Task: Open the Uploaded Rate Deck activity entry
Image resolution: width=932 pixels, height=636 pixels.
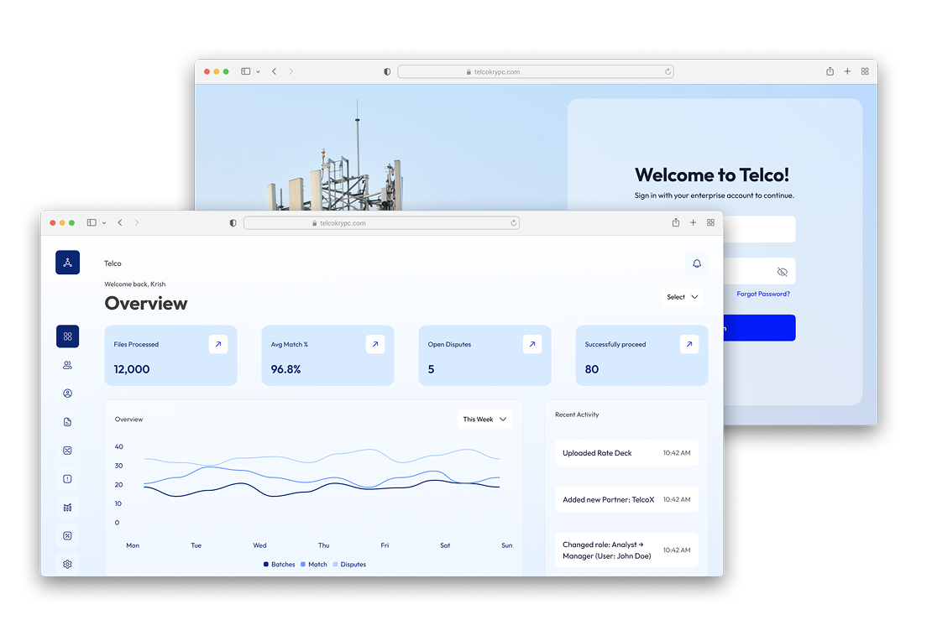Action: (x=626, y=453)
